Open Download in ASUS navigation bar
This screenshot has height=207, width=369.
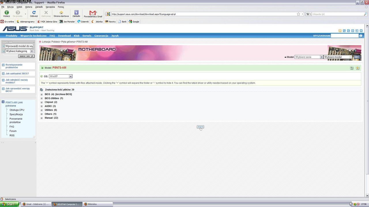click(64, 36)
